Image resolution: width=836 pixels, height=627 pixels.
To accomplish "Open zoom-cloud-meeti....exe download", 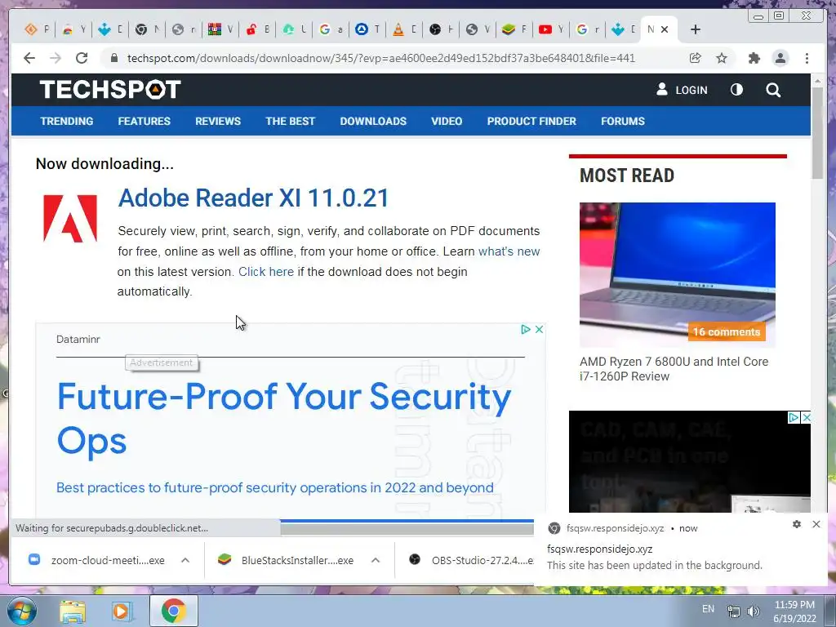I will pos(96,560).
